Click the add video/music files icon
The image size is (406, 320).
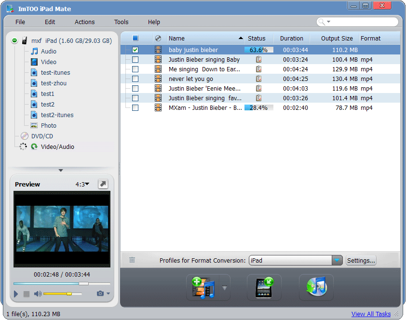[x=203, y=288]
